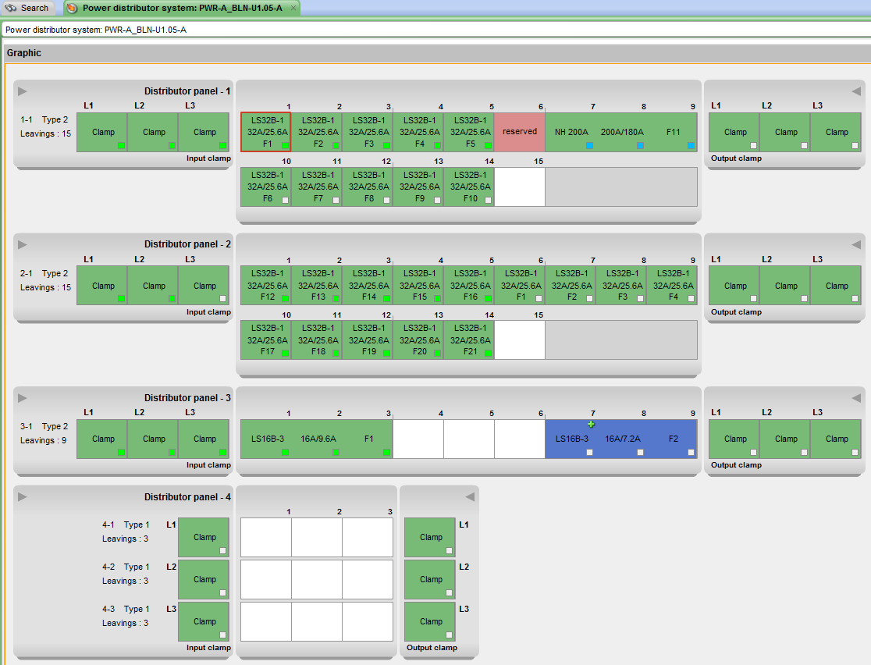871x665 pixels.
Task: Select fuse F1 (LS32B-1) in Distributor panel 1
Action: (x=266, y=132)
